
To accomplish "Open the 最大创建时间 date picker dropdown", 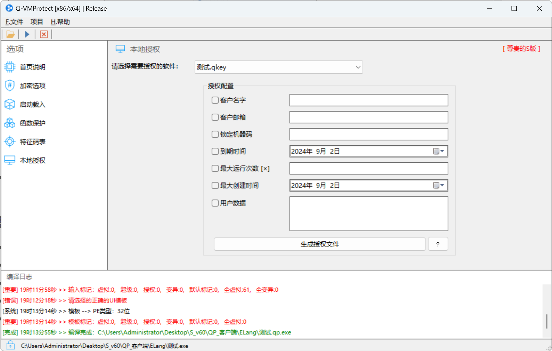I will 442,185.
